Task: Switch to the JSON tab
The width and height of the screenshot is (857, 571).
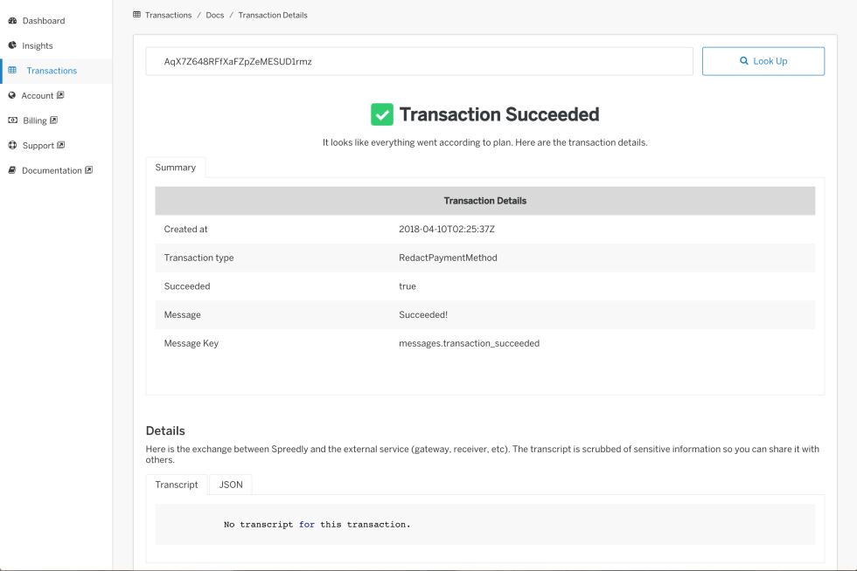Action: 231,485
